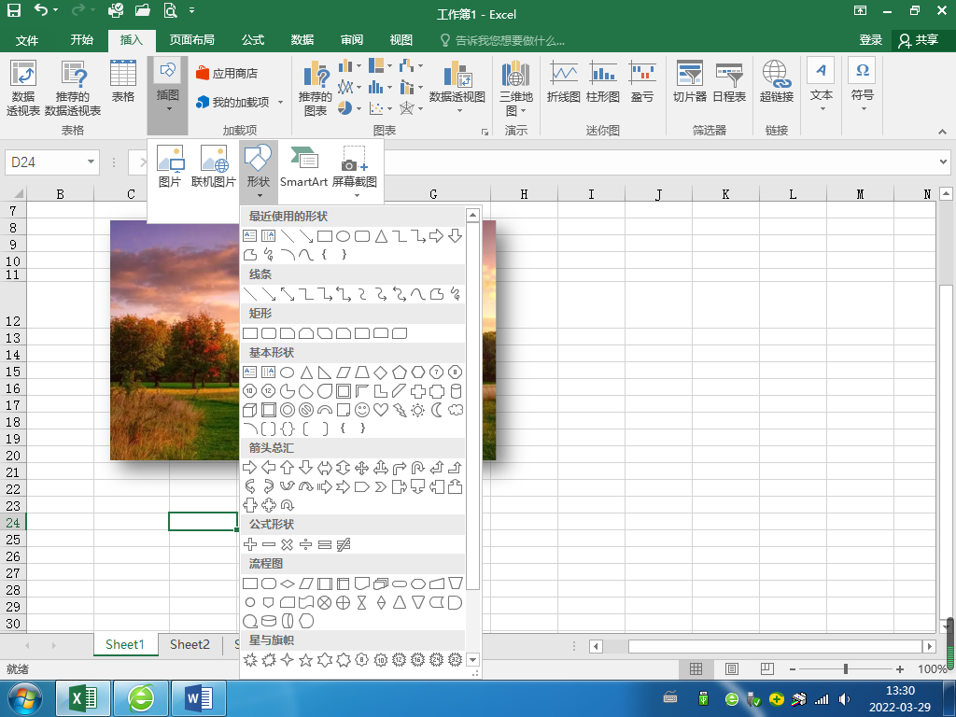
Task: Choose the quad arrow shape
Action: click(362, 468)
